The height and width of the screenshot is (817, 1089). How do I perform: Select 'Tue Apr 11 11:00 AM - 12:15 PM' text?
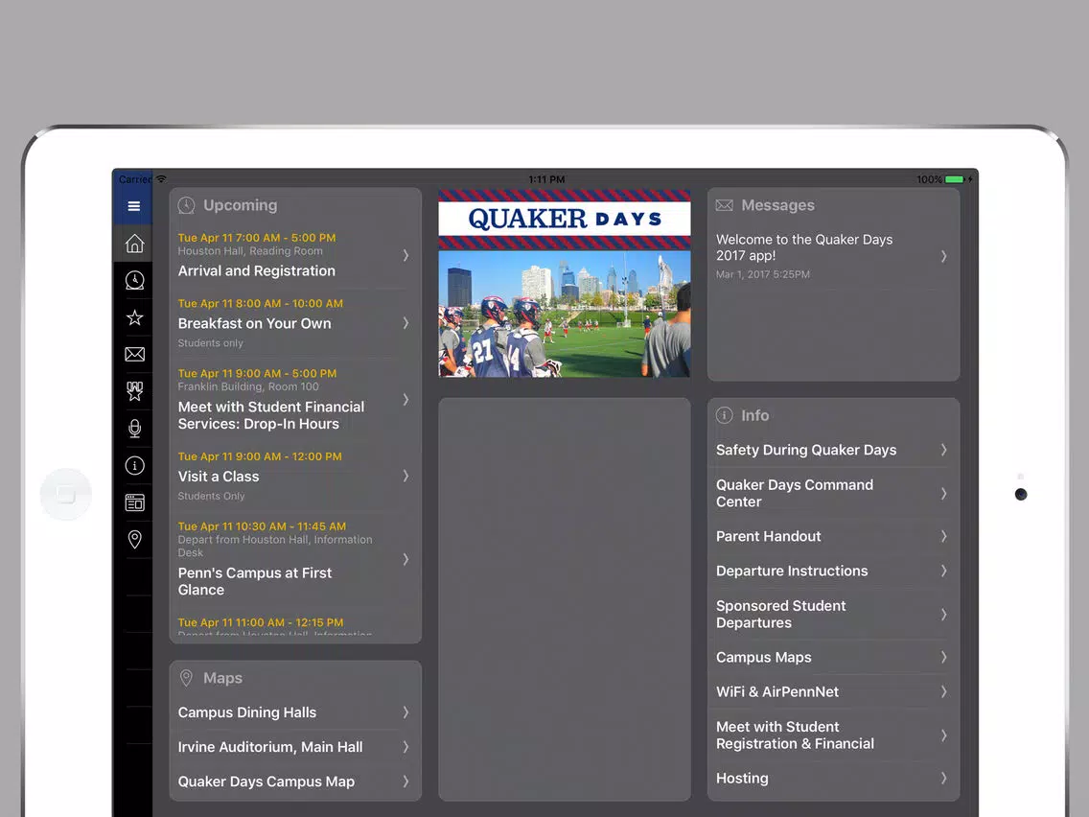[261, 622]
